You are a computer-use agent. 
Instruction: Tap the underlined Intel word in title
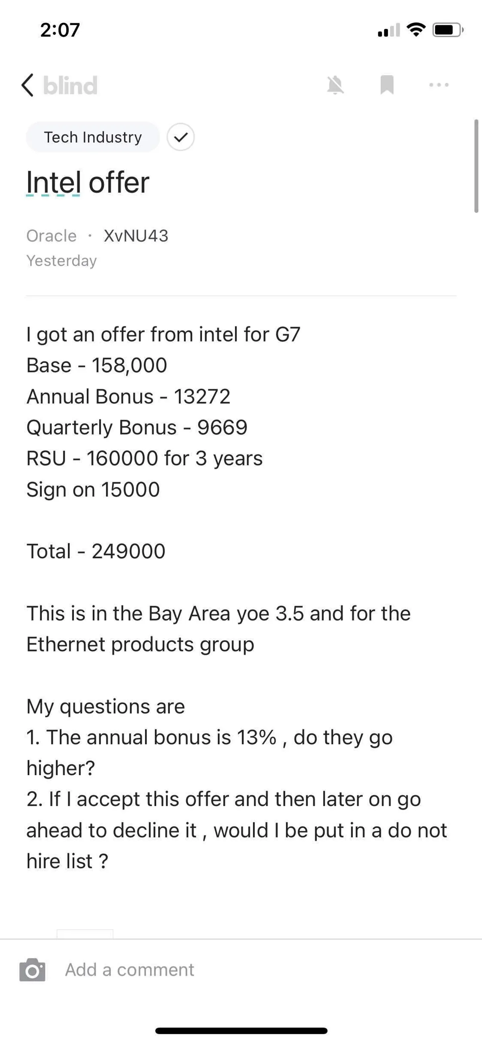tap(53, 183)
